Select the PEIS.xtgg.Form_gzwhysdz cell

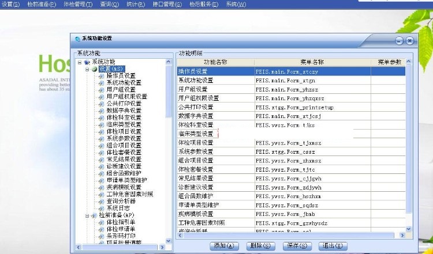click(x=312, y=223)
